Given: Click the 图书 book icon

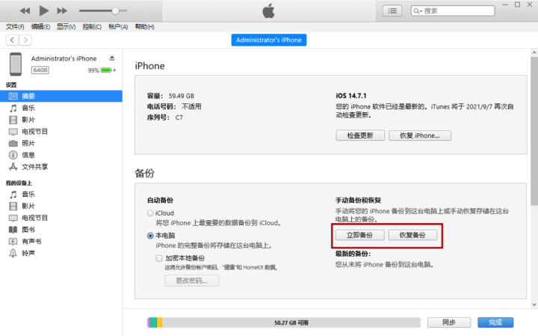Looking at the screenshot, I should 13,230.
